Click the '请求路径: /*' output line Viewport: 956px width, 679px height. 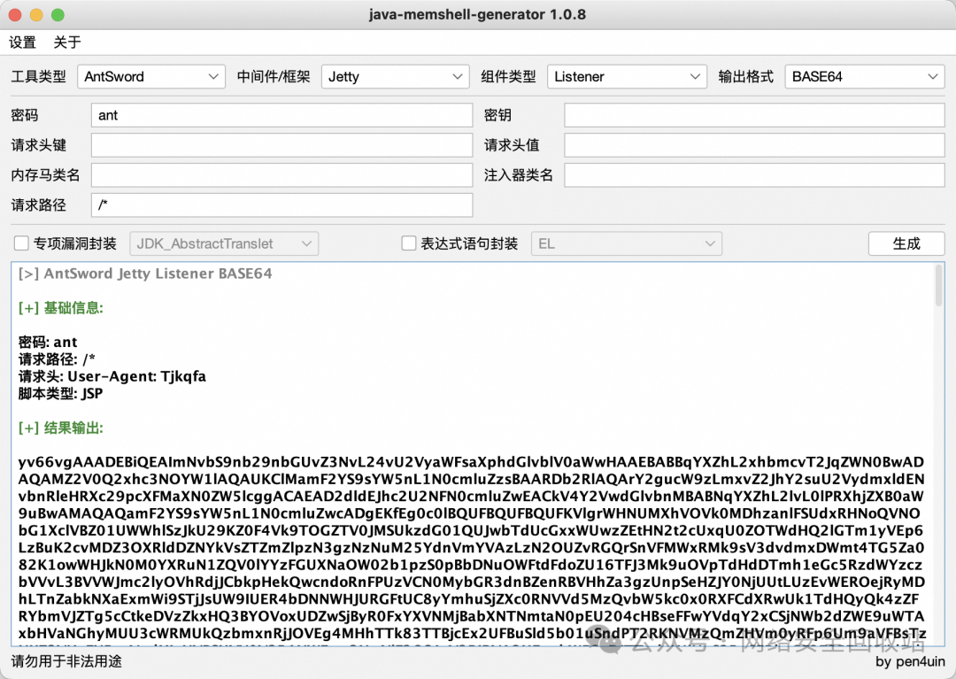pos(57,359)
